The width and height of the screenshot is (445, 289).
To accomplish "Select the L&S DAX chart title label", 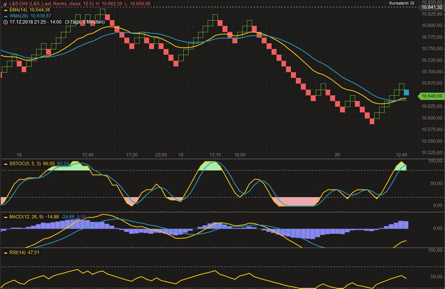I will [51, 4].
